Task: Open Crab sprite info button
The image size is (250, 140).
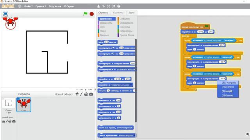Action: [x=18, y=99]
